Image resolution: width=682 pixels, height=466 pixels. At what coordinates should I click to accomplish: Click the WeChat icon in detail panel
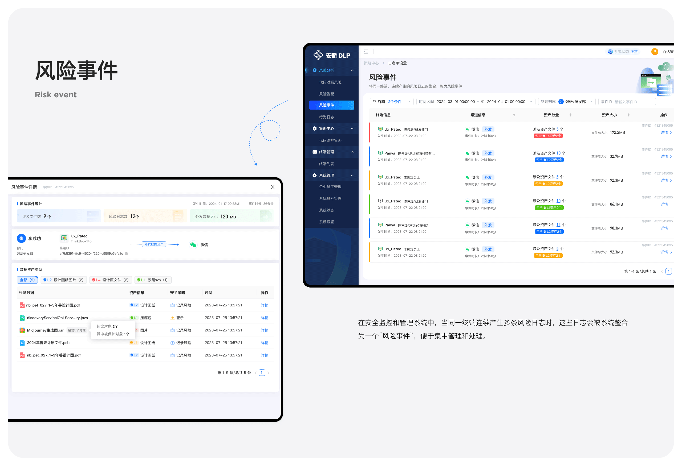[193, 245]
